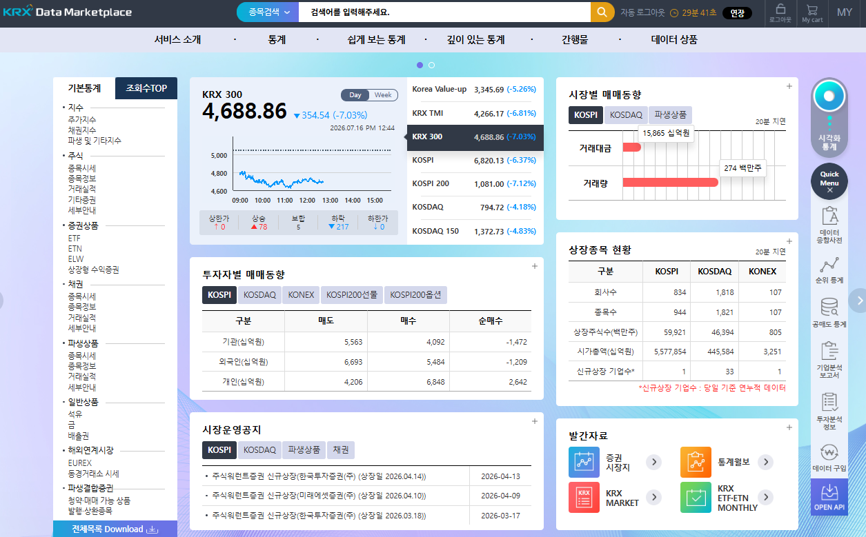Select the KOSPI200옵션 tab
The image size is (866, 537).
coord(416,295)
